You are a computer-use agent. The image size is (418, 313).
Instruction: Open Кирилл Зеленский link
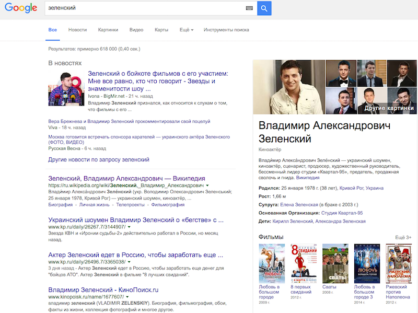click(293, 221)
